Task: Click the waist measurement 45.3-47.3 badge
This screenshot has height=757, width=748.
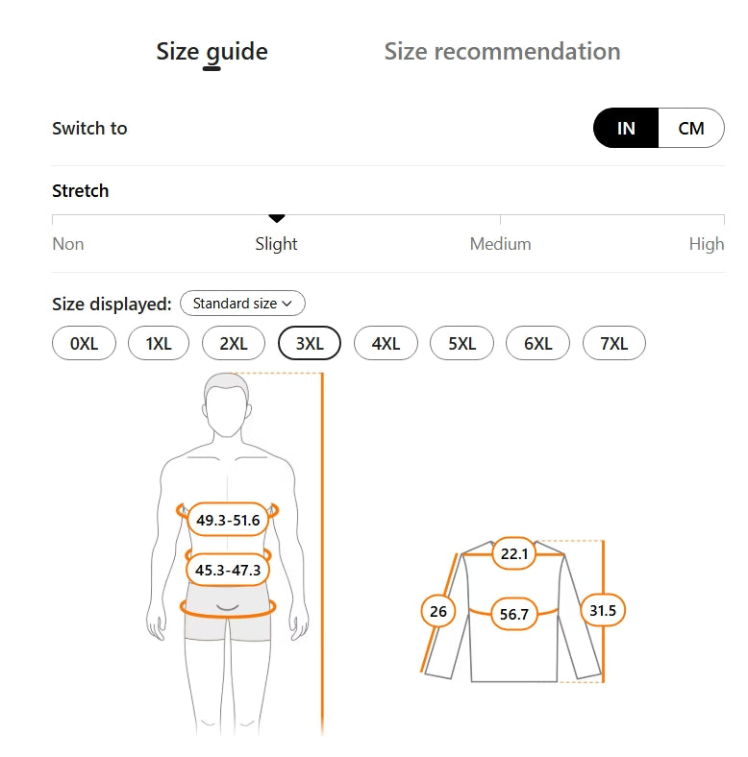Action: (x=228, y=570)
